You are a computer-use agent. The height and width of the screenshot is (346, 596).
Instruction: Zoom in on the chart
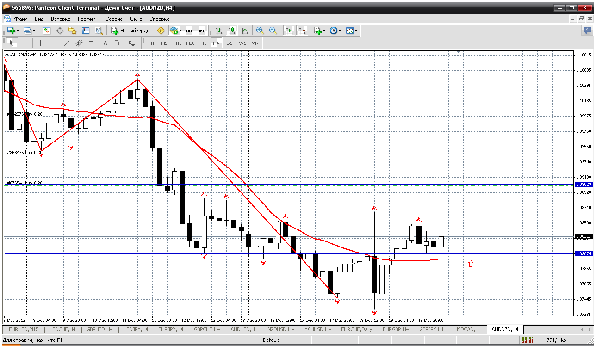coord(260,31)
